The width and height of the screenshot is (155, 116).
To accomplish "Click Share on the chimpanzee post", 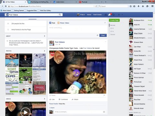I will (75, 100).
